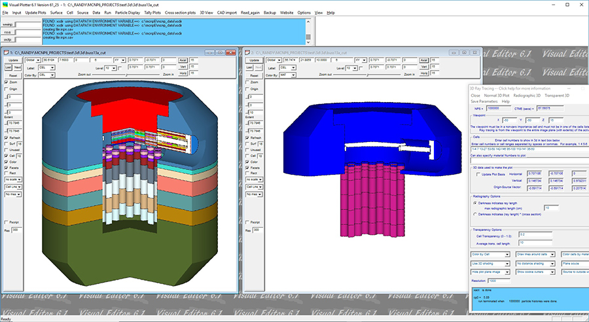589x322 pixels.
Task: Toggle Color checkbox in window 2
Action: click(247, 162)
